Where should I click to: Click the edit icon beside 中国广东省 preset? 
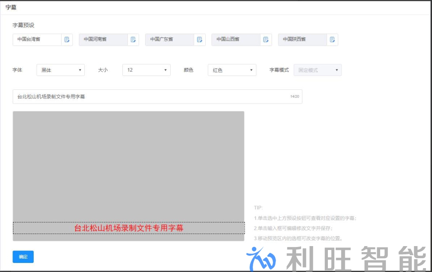click(x=199, y=40)
